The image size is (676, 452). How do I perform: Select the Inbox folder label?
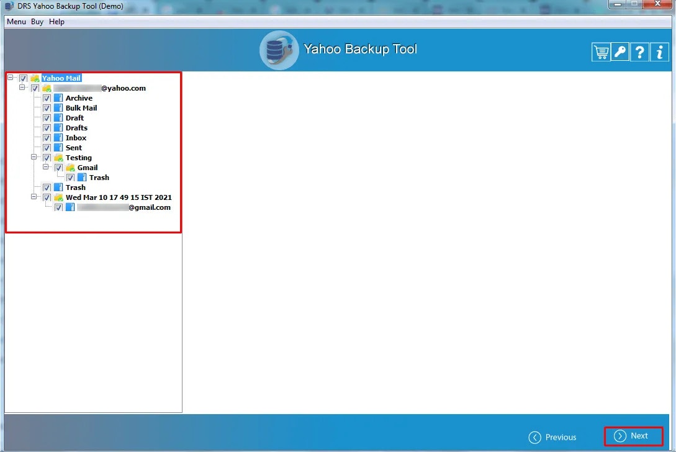(x=76, y=138)
